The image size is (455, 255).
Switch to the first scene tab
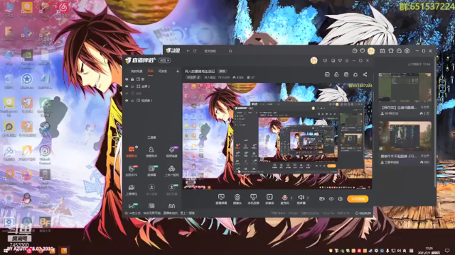point(136,71)
